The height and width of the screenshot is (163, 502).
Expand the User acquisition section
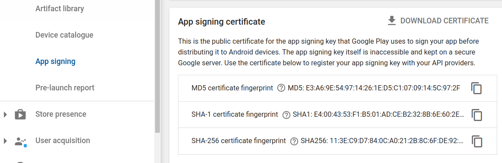click(x=5, y=141)
